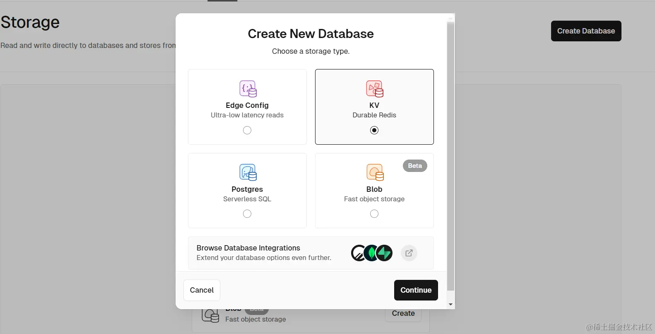Click Create button in Blob background row
Image resolution: width=655 pixels, height=334 pixels.
click(x=403, y=314)
